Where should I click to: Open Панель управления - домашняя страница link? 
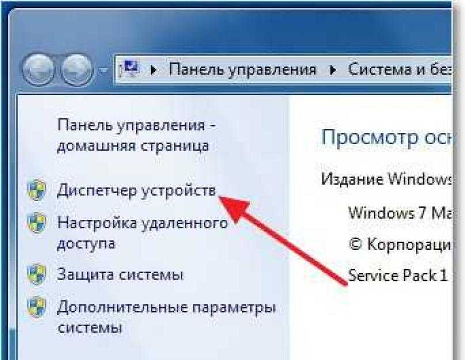click(x=136, y=135)
